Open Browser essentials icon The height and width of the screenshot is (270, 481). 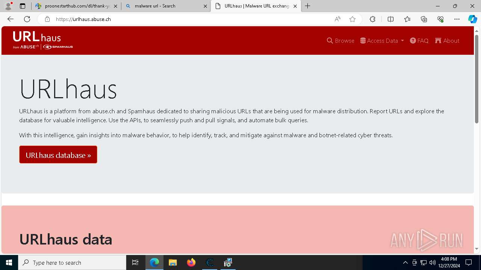point(440,19)
